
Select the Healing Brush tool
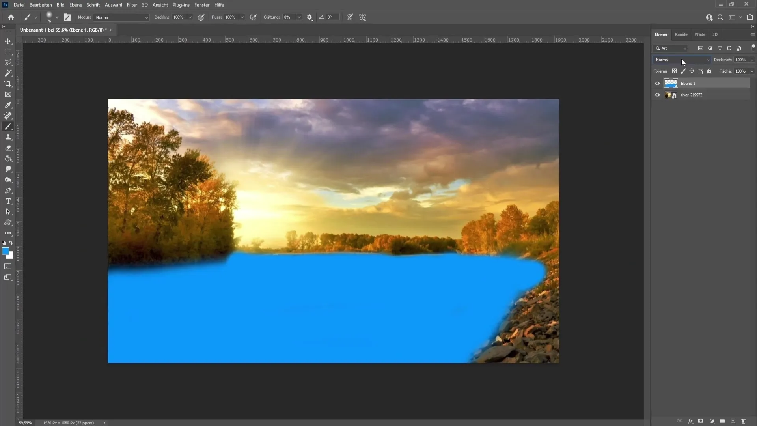click(x=8, y=116)
